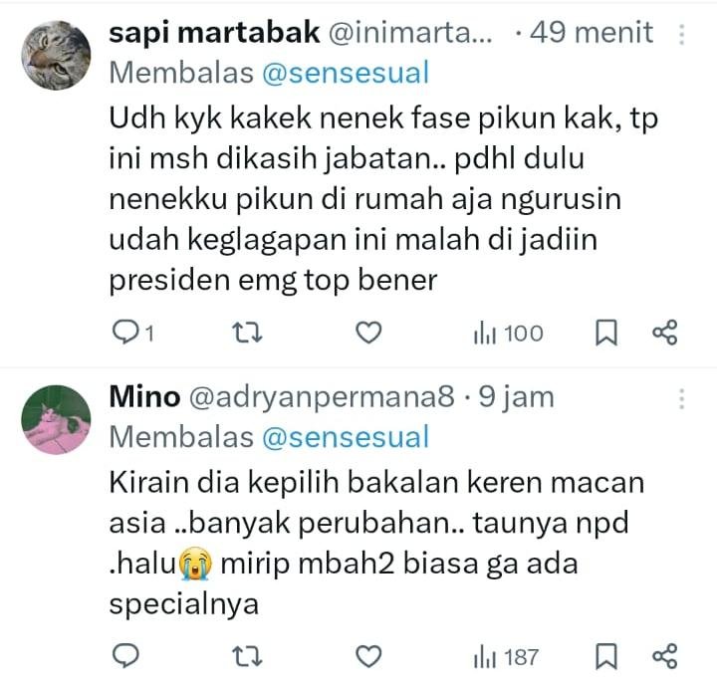Reply to Mino's tweet
Screen dimensions: 717x690
tap(125, 656)
